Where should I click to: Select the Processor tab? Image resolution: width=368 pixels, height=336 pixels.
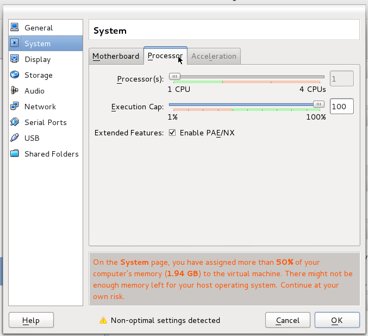click(165, 55)
